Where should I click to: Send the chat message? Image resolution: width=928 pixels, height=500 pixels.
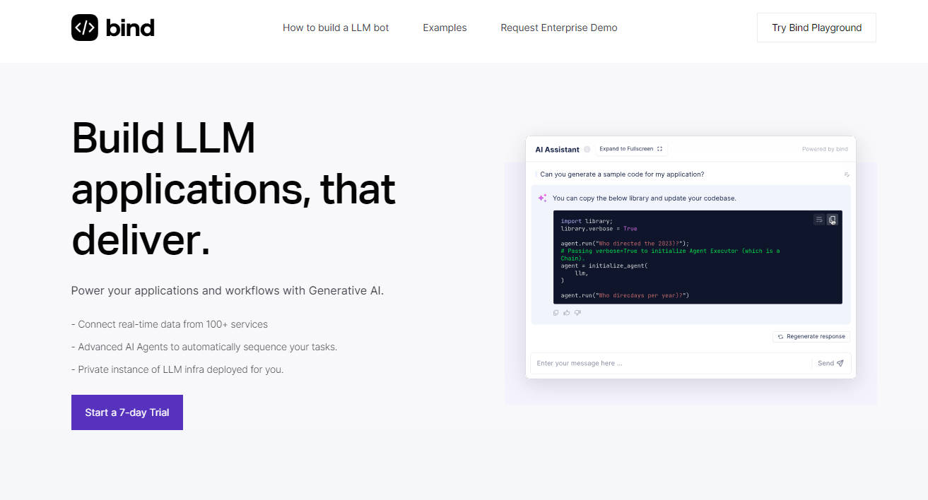tap(830, 363)
